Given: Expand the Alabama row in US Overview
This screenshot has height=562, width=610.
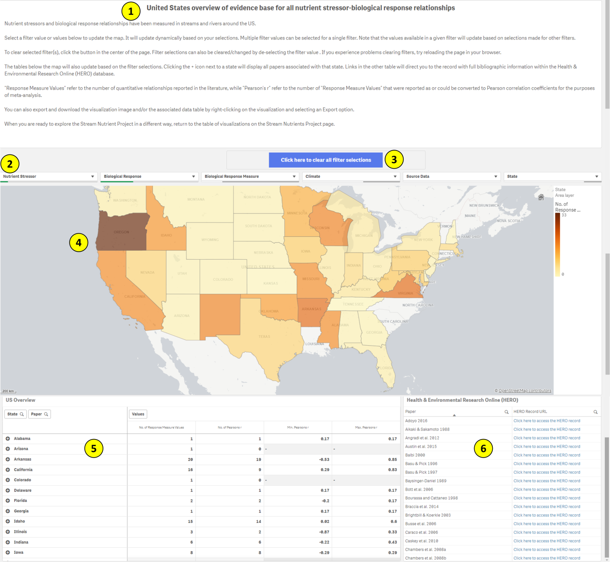Looking at the screenshot, I should pyautogui.click(x=8, y=439).
